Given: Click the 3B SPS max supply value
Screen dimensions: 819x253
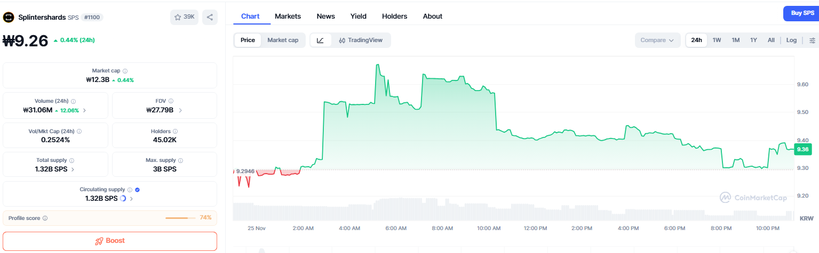Looking at the screenshot, I should click(x=164, y=169).
